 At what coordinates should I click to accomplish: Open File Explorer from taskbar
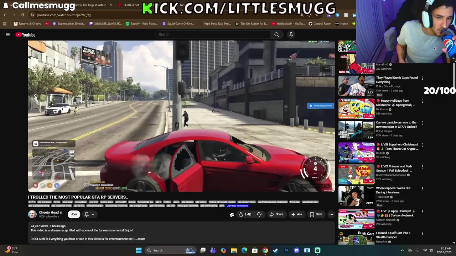234,250
